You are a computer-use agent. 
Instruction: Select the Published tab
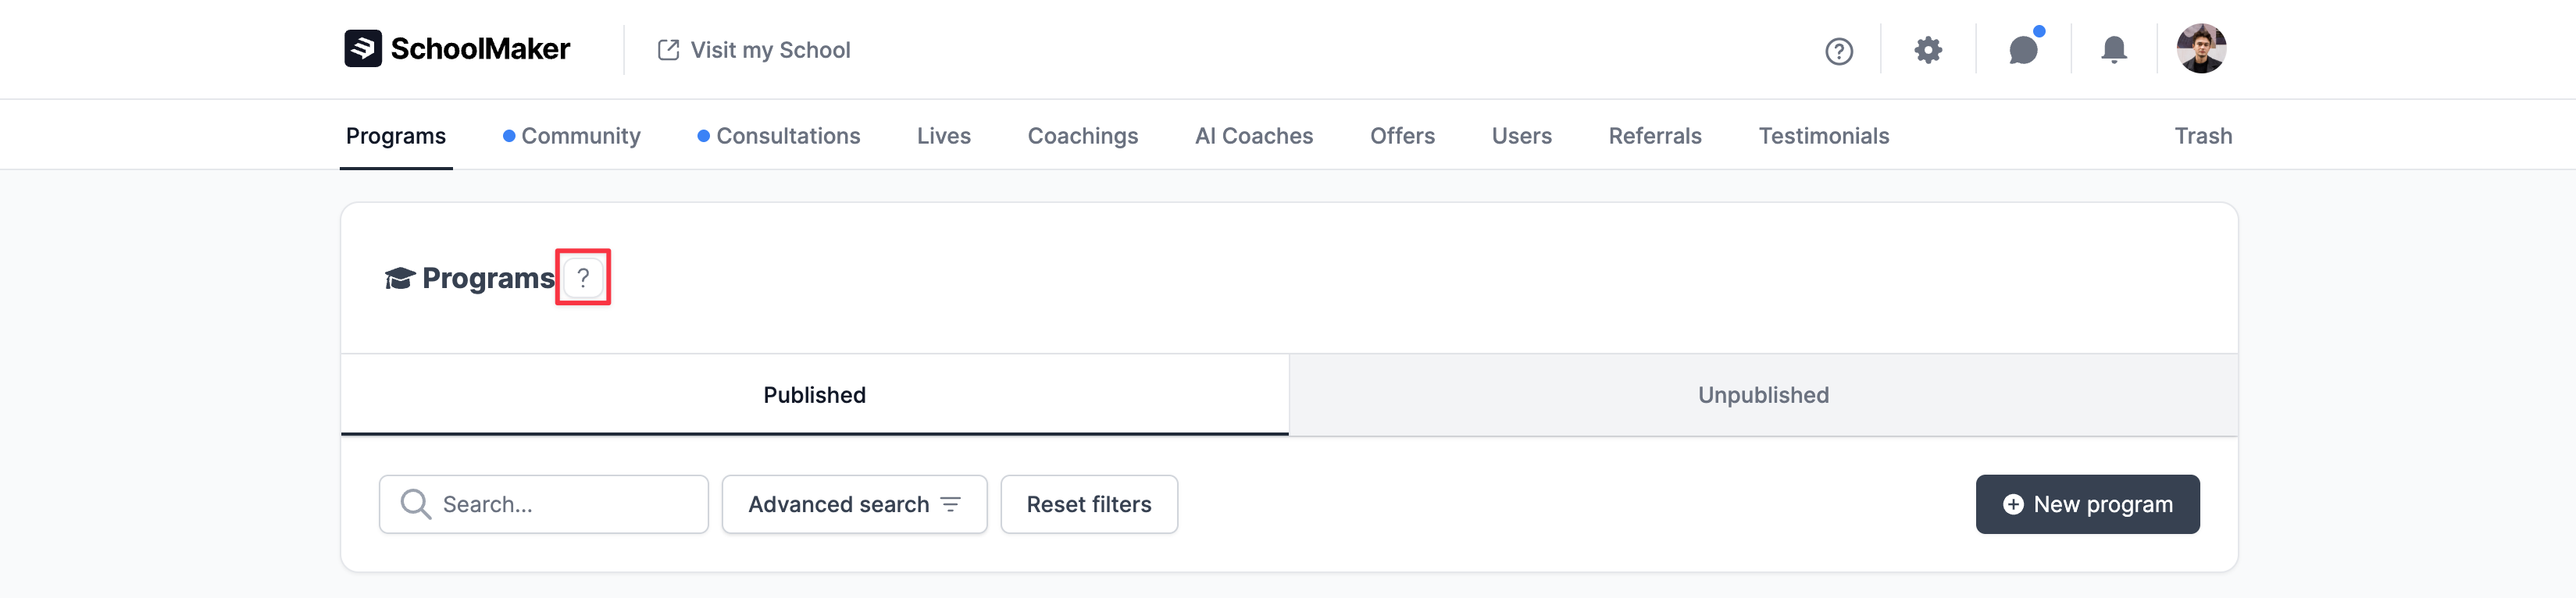814,395
